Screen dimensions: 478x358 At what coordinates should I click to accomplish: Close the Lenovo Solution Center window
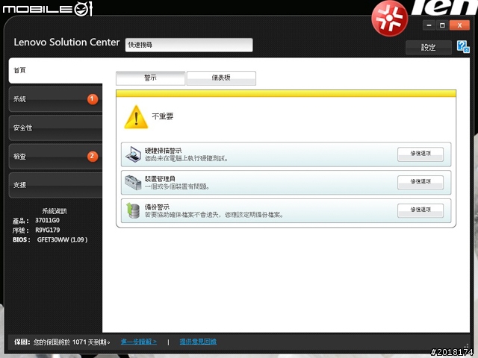(459, 25)
